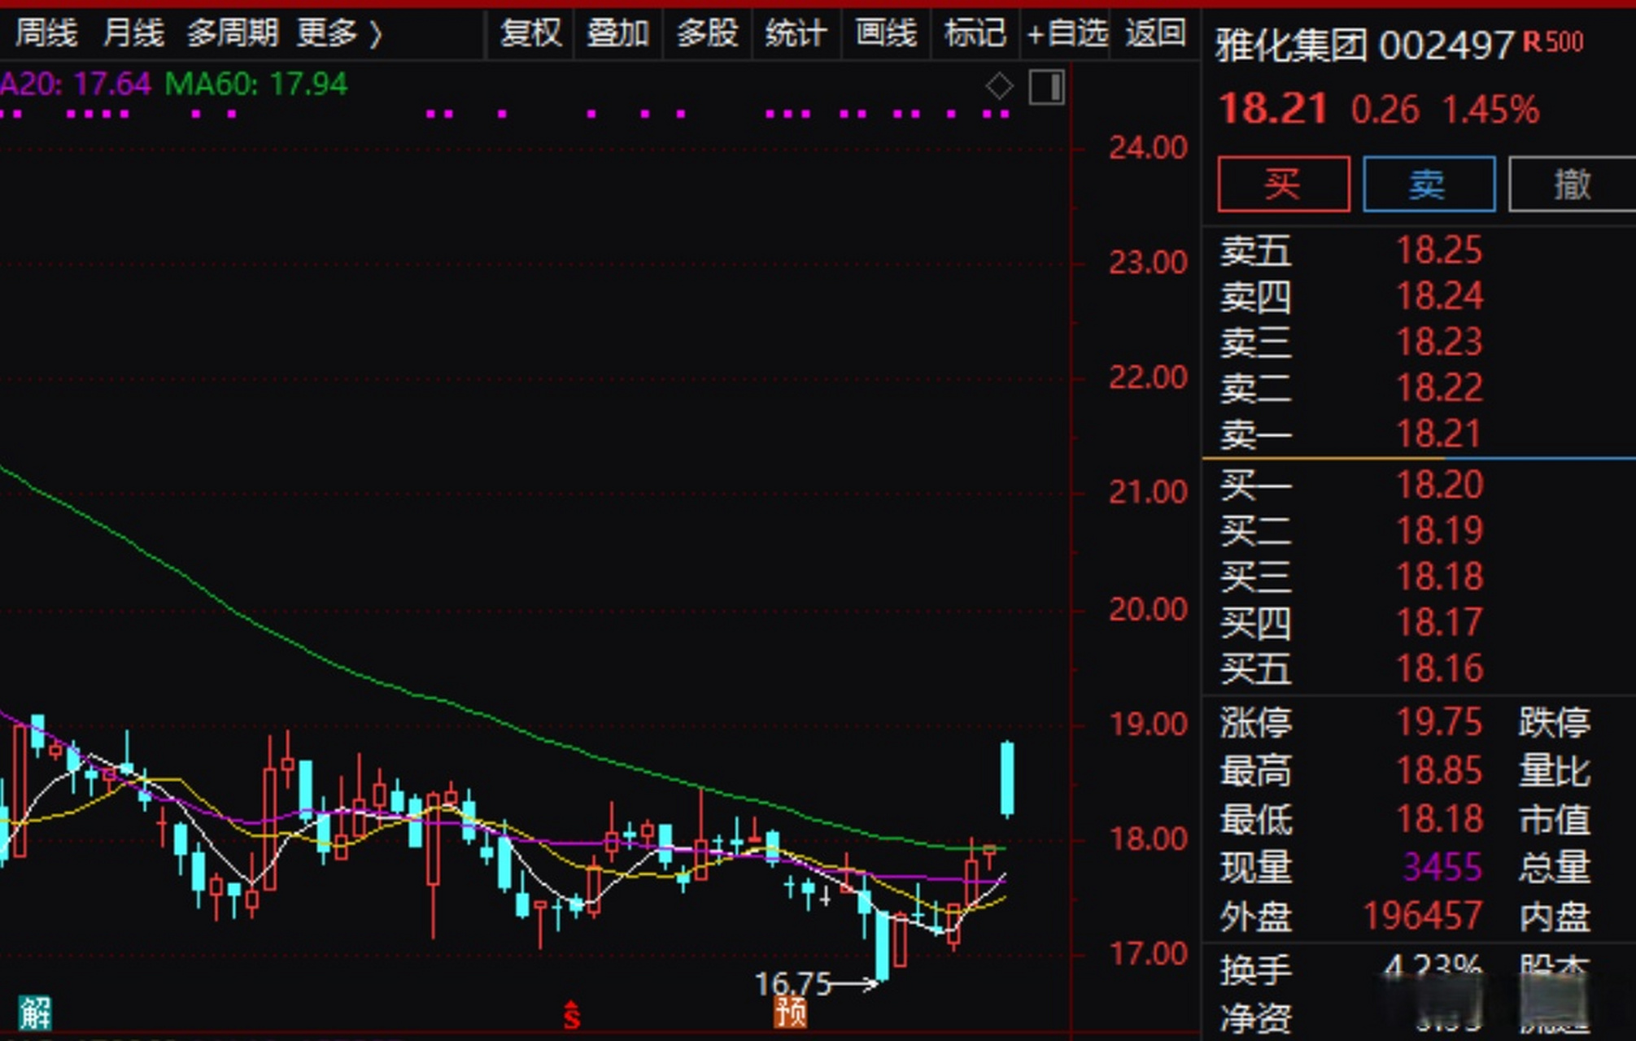Click the 21.00 price axis label
The height and width of the screenshot is (1041, 1636).
click(x=1148, y=492)
